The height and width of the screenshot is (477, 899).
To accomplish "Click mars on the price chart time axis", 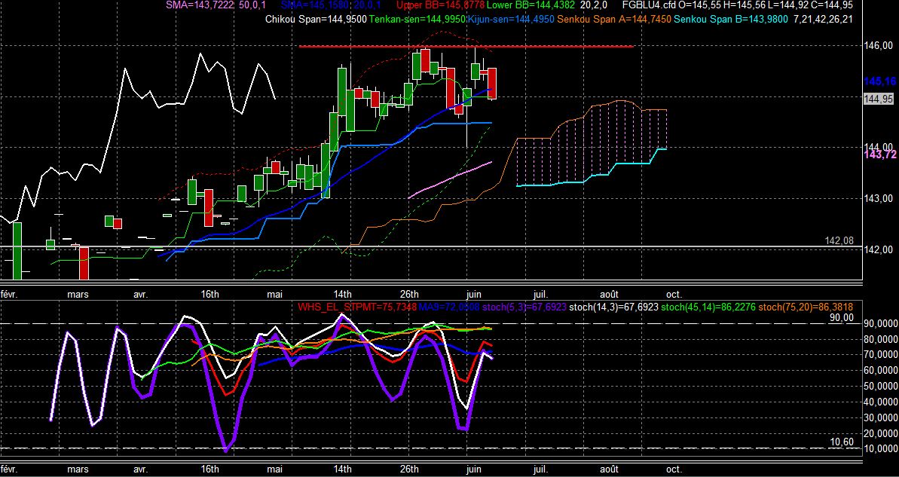I will tap(78, 294).
